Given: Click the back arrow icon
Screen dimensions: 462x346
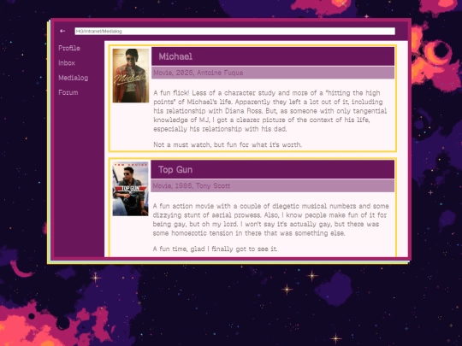Looking at the screenshot, I should pyautogui.click(x=62, y=31).
